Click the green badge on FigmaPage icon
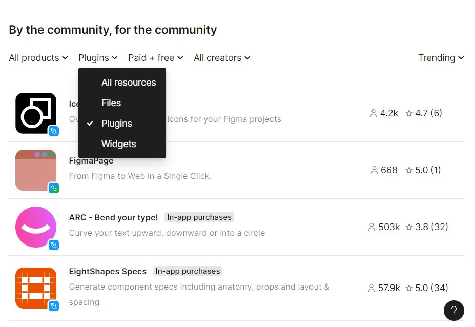Viewport: 475px width, 327px height. click(53, 188)
